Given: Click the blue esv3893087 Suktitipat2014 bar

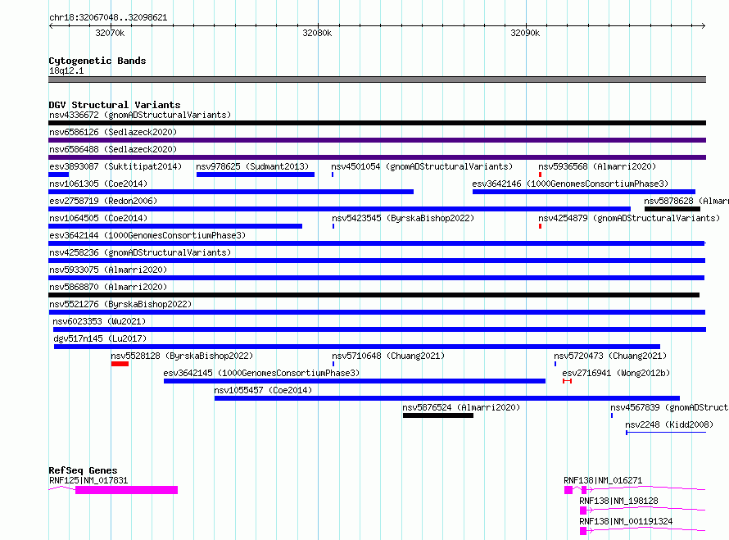Looking at the screenshot, I should coord(59,175).
